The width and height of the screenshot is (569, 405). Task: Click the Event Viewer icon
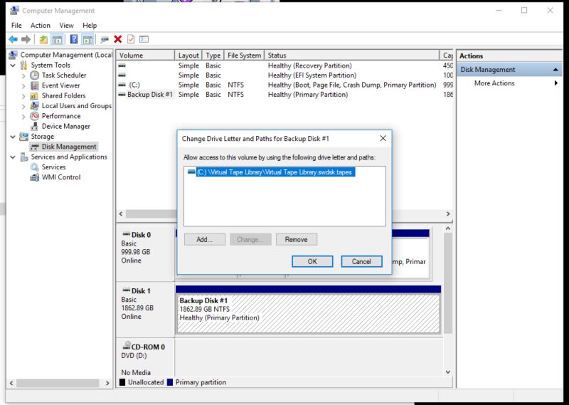[x=34, y=85]
